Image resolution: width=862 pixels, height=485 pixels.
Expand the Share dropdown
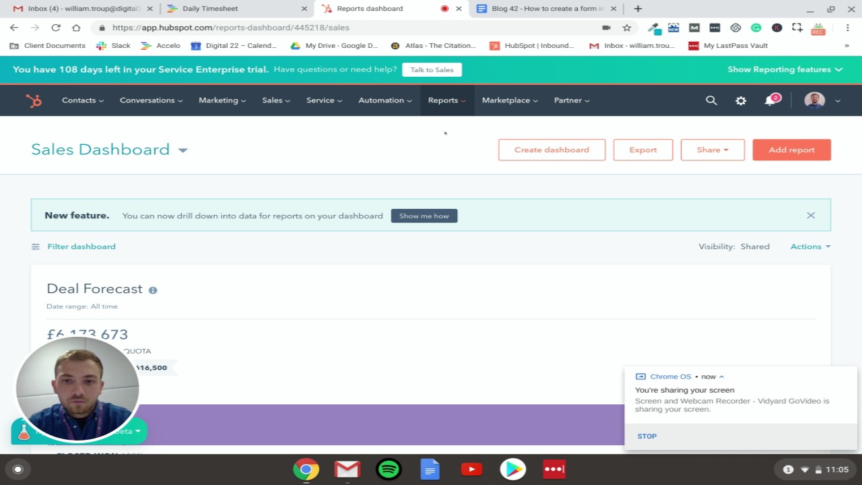(712, 150)
